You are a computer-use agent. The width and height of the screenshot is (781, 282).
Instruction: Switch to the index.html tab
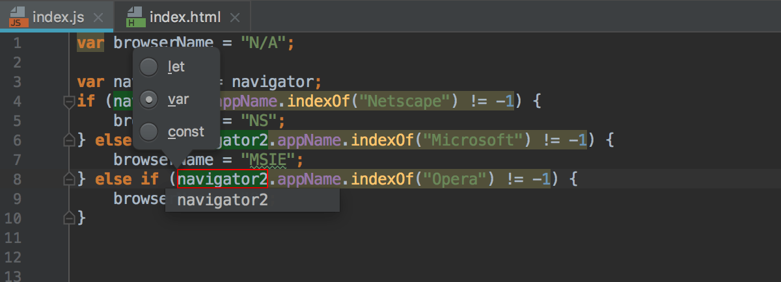point(184,16)
